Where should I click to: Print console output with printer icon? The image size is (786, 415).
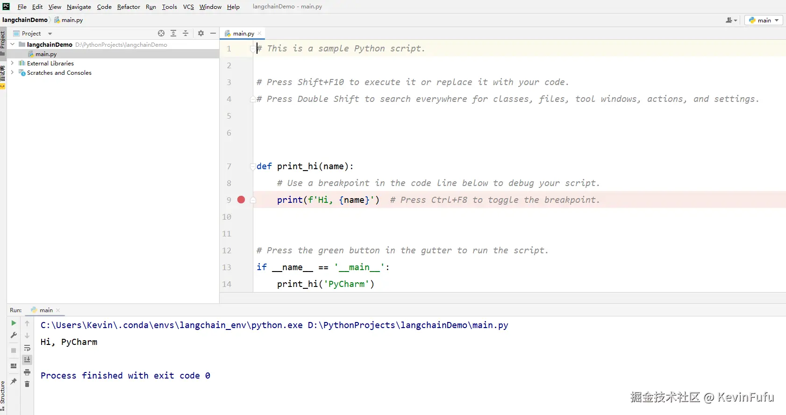coord(27,372)
